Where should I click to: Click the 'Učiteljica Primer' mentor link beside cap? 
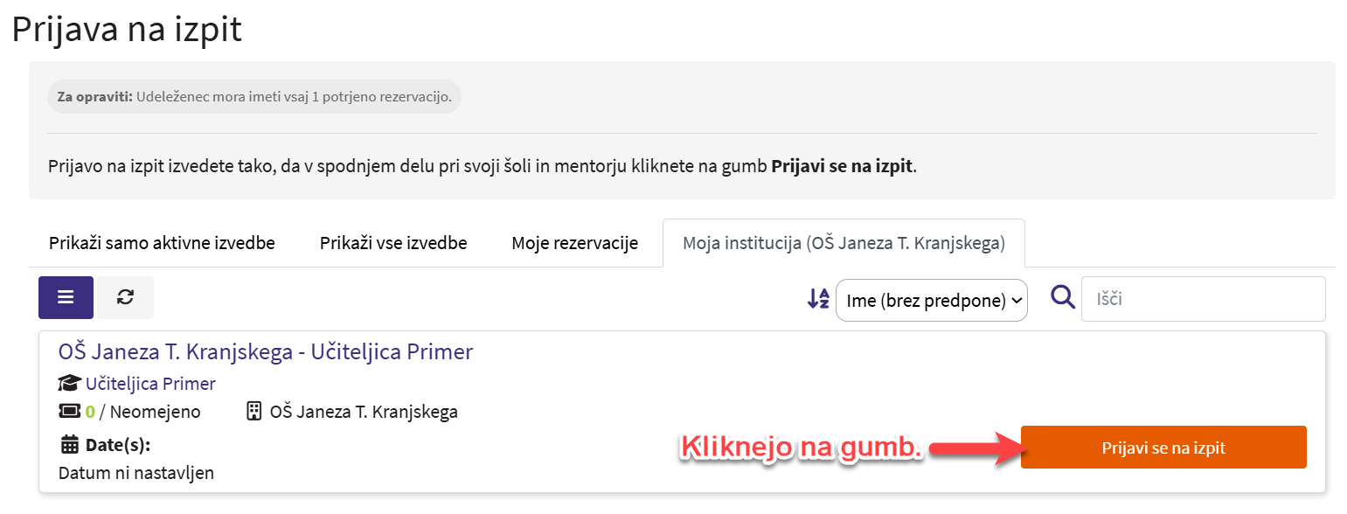150,384
